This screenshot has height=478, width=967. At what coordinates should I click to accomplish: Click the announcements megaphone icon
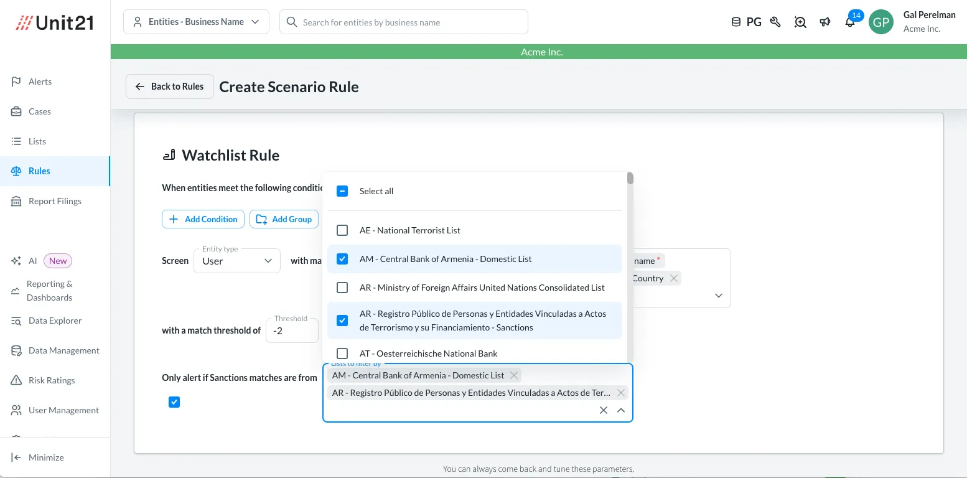(825, 22)
